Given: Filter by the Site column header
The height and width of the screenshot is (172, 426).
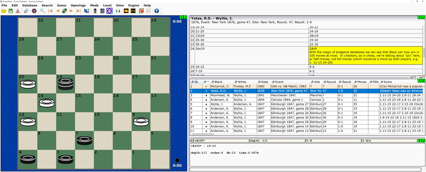Looking at the screenshot, I should (x=316, y=82).
